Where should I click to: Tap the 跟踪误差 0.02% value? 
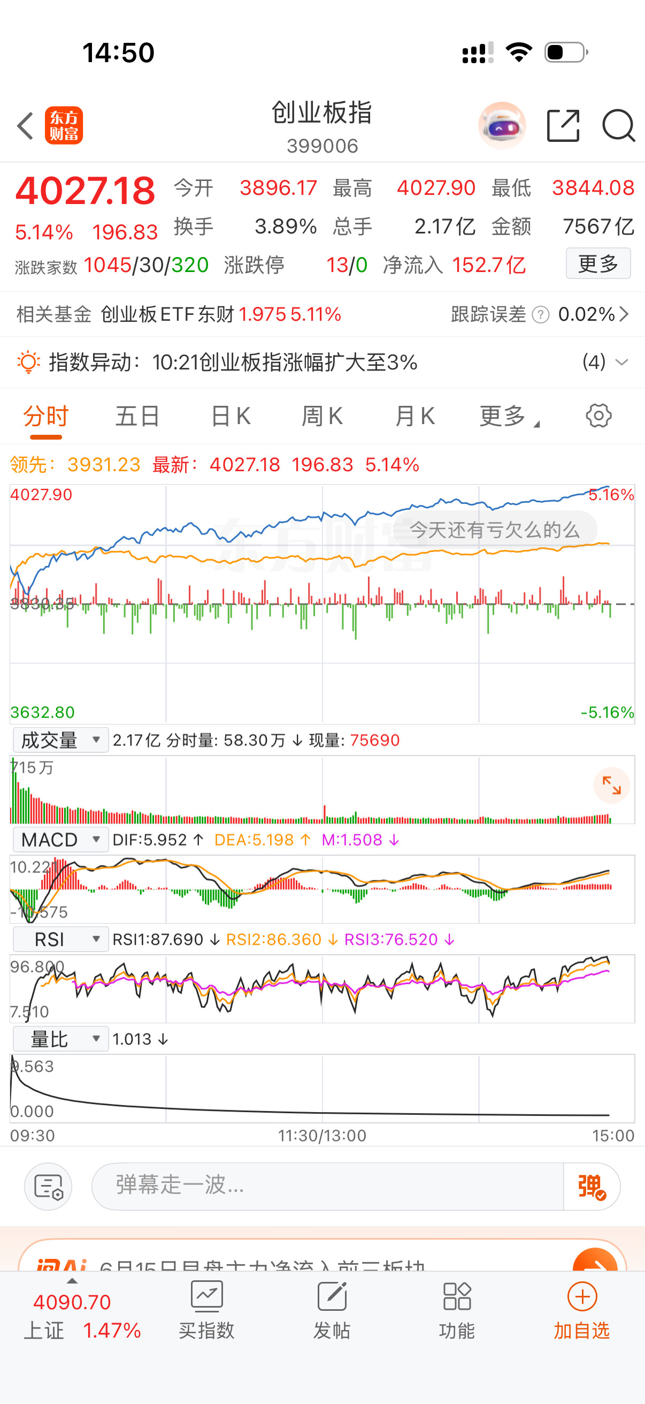pos(587,314)
